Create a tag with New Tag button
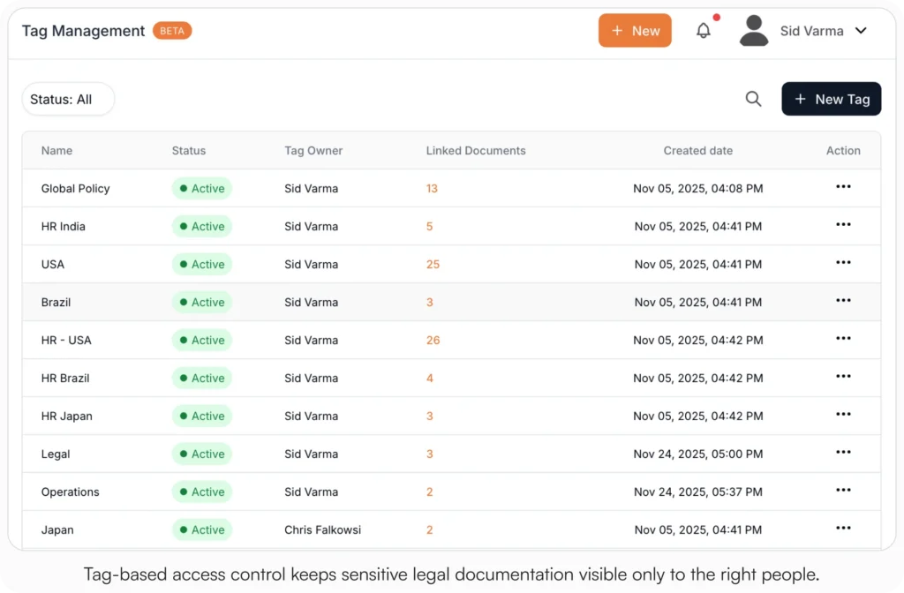This screenshot has height=593, width=904. coord(831,99)
